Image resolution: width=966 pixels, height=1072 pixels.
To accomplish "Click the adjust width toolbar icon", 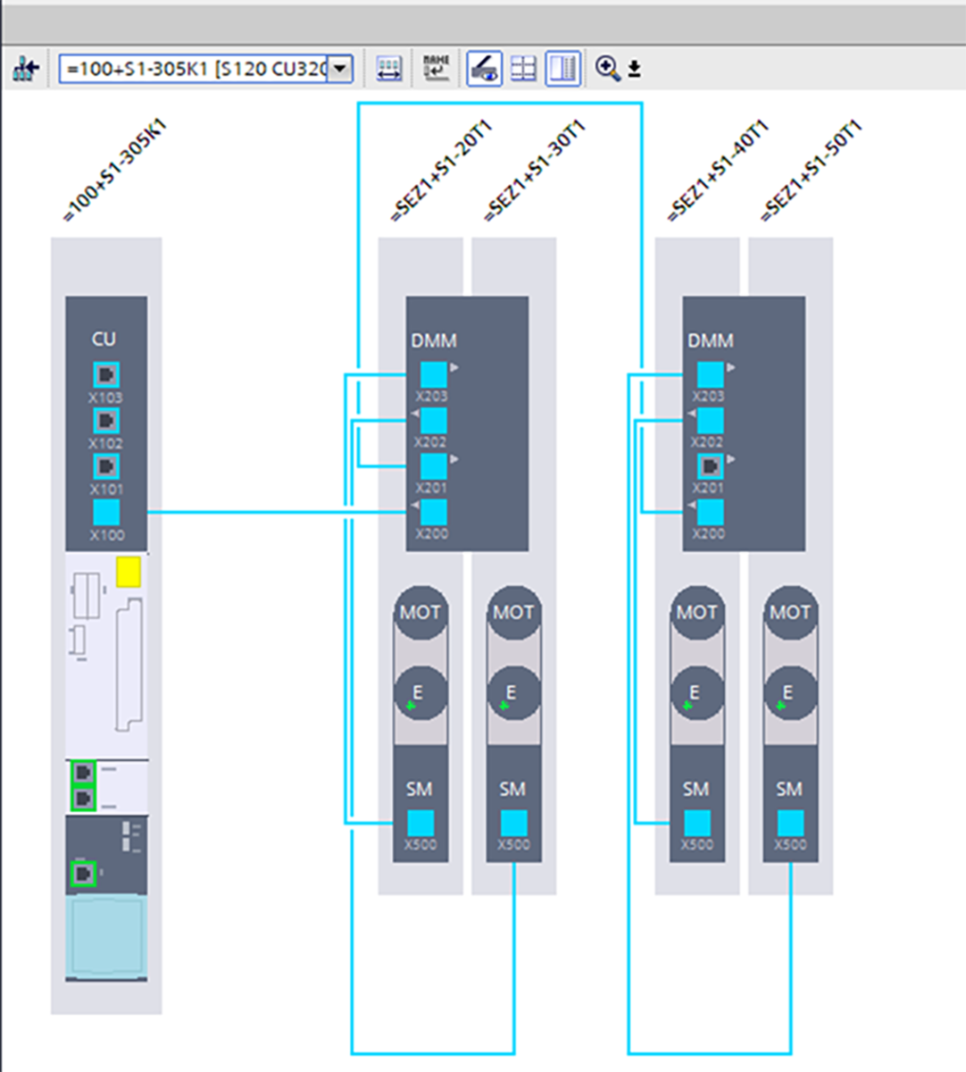I will [388, 69].
